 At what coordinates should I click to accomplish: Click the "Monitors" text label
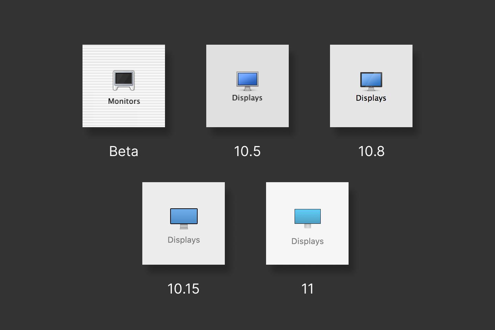124,101
